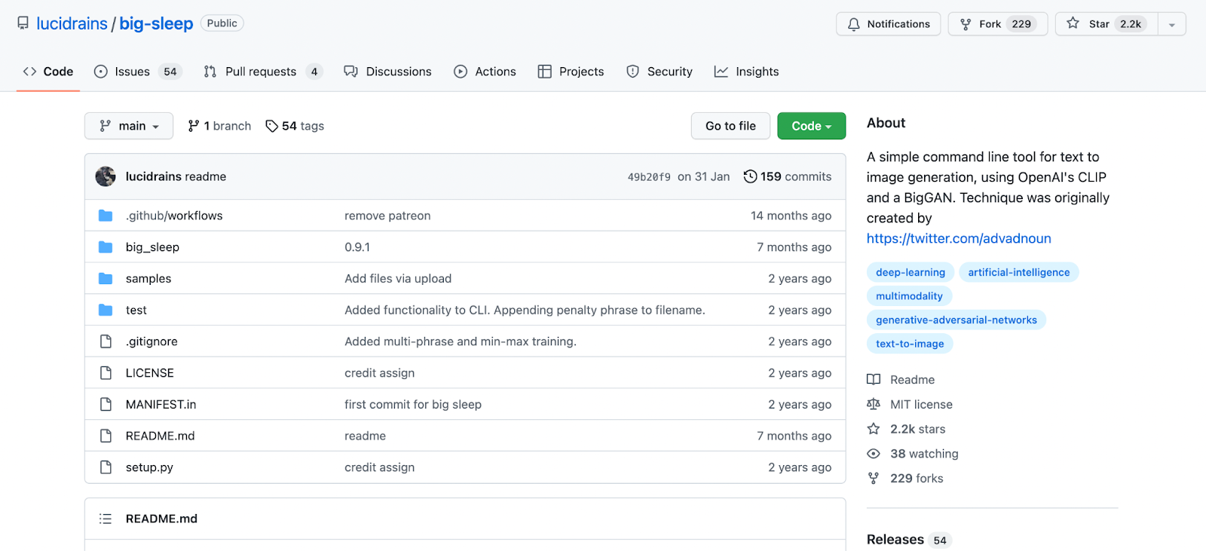The height and width of the screenshot is (551, 1206).
Task: Click the Go to file button
Action: [730, 126]
